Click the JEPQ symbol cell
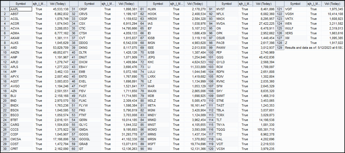Viewport: 345px width, 153px height. pos(158,57)
